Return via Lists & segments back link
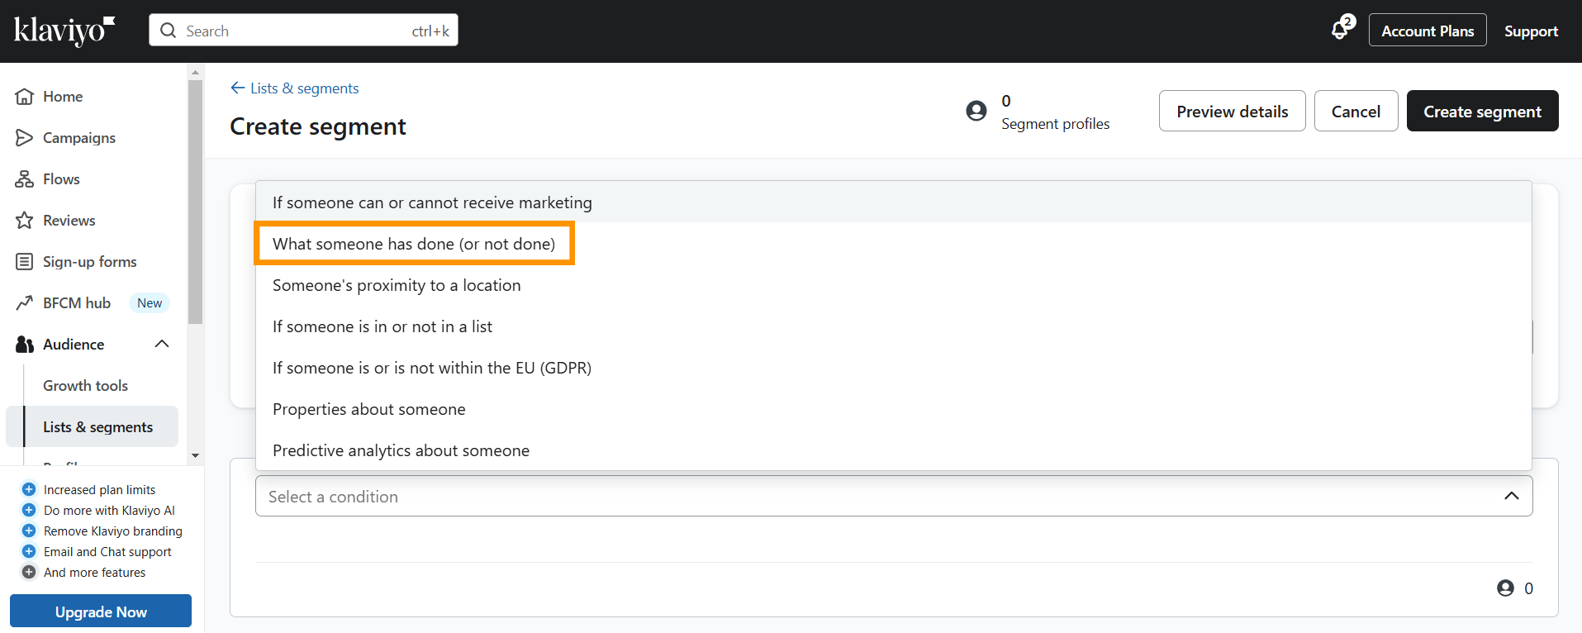Viewport: 1582px width, 633px height. point(295,88)
